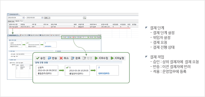This screenshot has width=205, height=97.
Task: Click the empty search text field
Action: 67,18
